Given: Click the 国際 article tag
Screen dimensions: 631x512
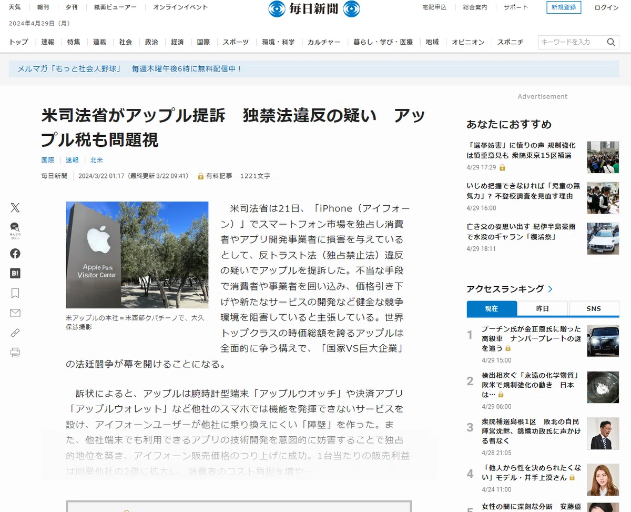Looking at the screenshot, I should (48, 160).
